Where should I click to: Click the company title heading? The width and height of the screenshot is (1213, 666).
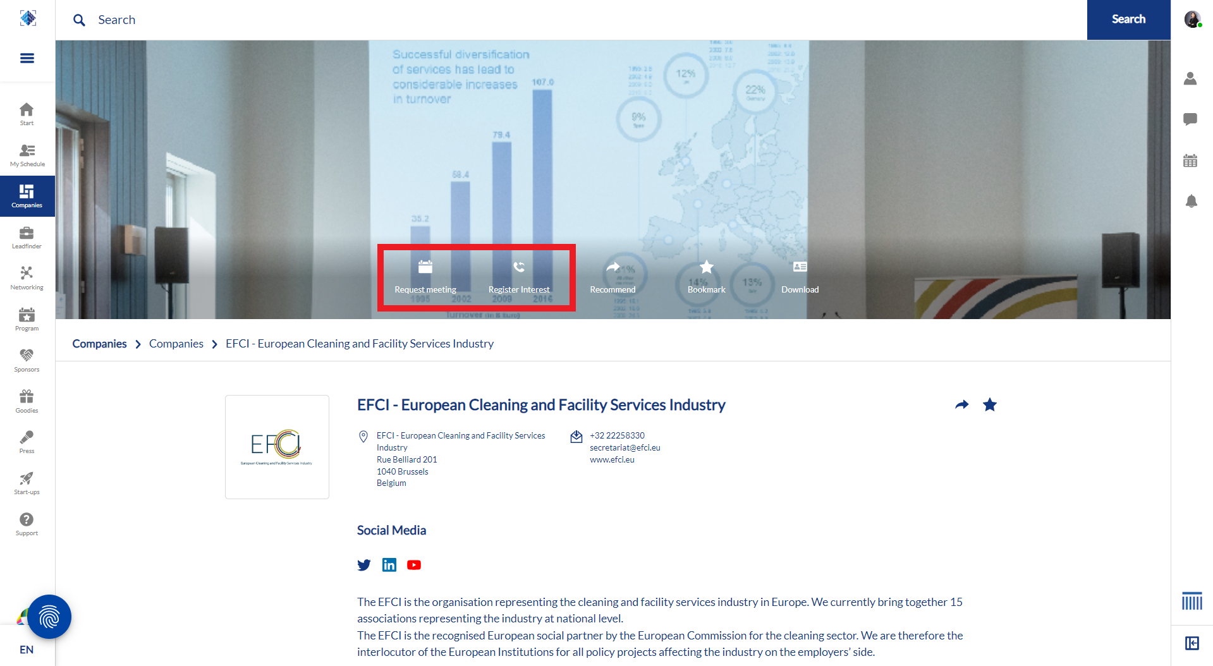tap(541, 405)
